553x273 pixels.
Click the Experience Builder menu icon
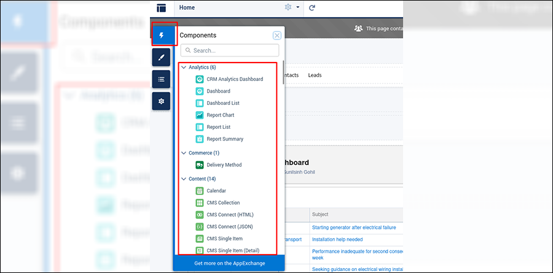pyautogui.click(x=162, y=8)
